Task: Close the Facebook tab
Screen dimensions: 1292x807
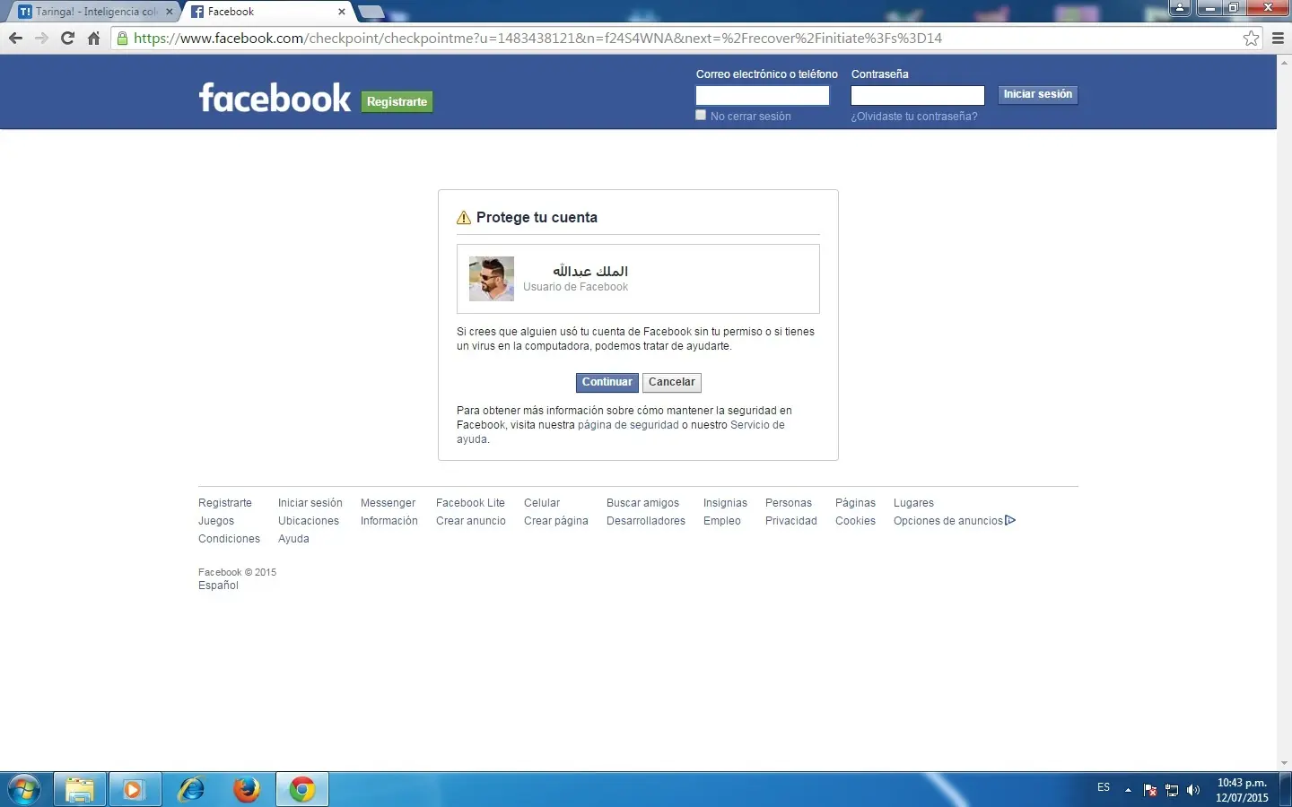Action: [x=342, y=12]
